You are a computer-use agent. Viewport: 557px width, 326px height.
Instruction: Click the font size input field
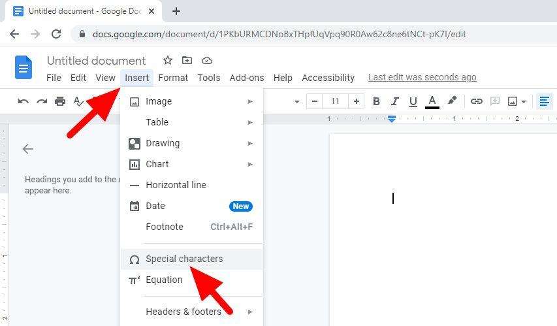pos(336,102)
